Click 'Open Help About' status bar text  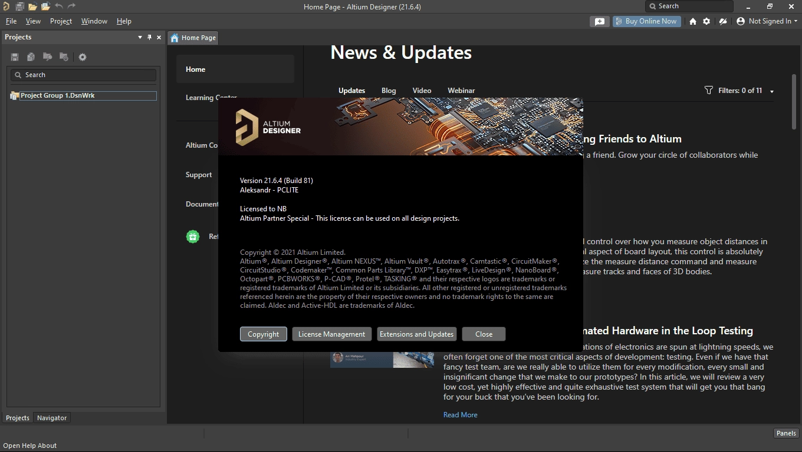tap(30, 446)
